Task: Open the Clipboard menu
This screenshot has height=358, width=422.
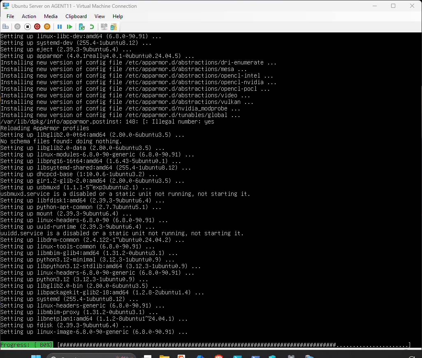Action: click(x=76, y=16)
